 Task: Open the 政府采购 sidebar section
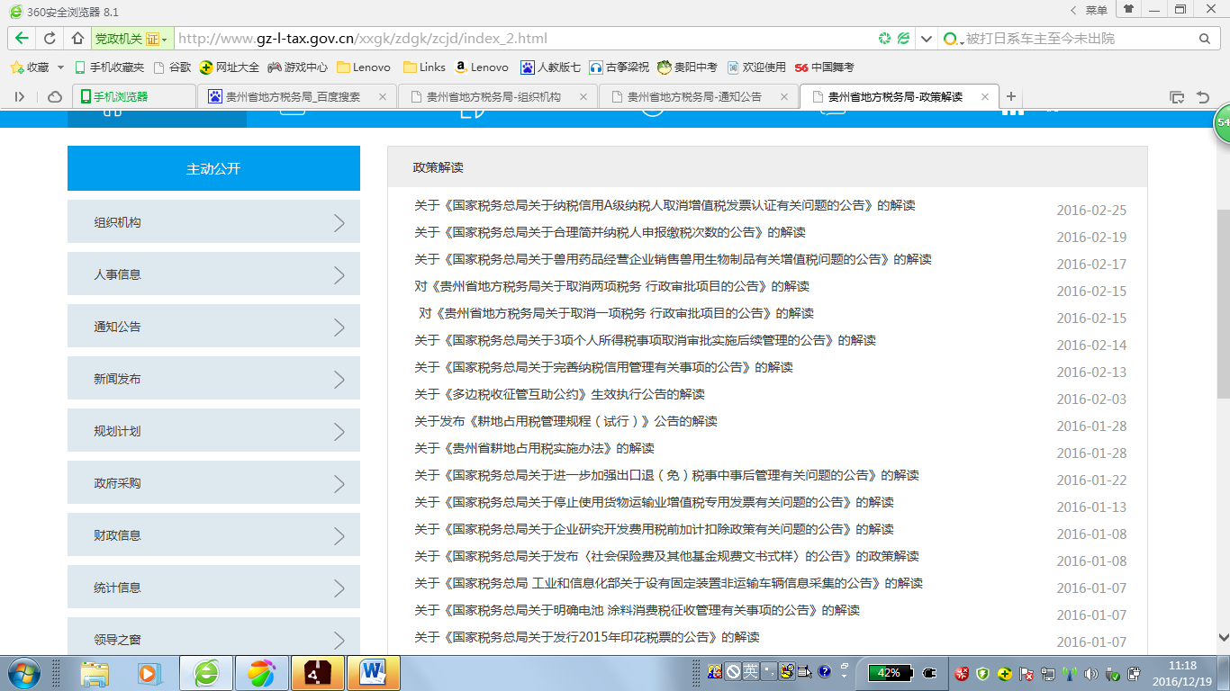click(213, 483)
